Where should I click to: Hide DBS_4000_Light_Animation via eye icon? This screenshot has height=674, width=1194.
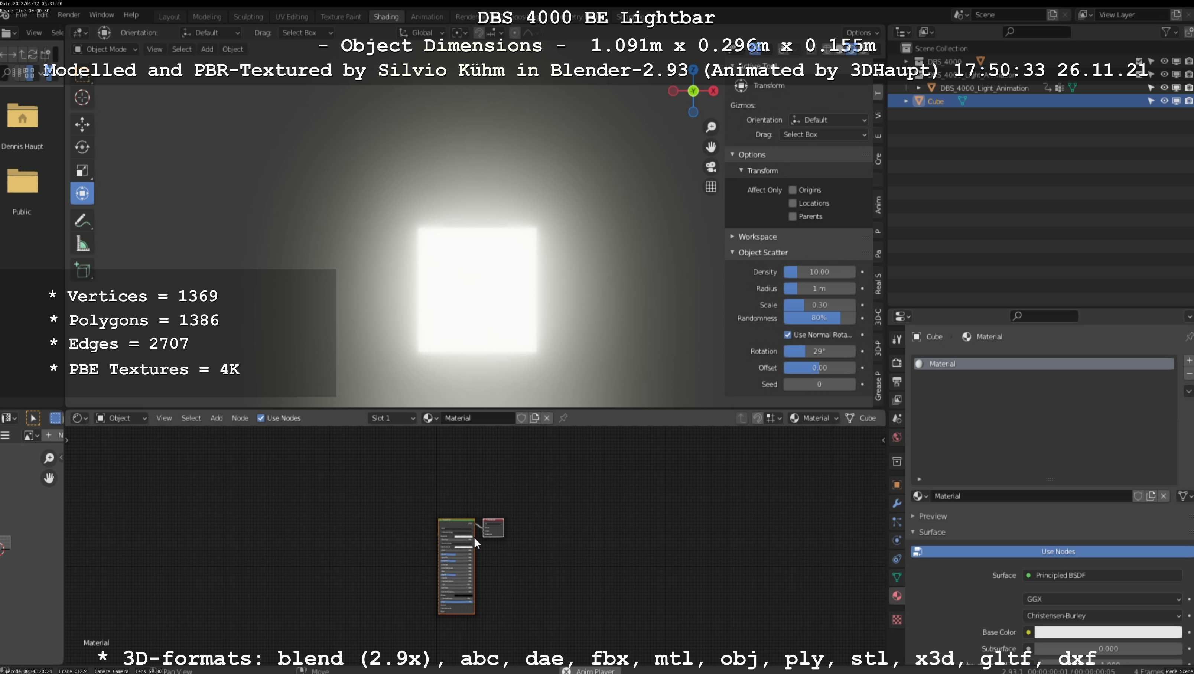(x=1164, y=88)
